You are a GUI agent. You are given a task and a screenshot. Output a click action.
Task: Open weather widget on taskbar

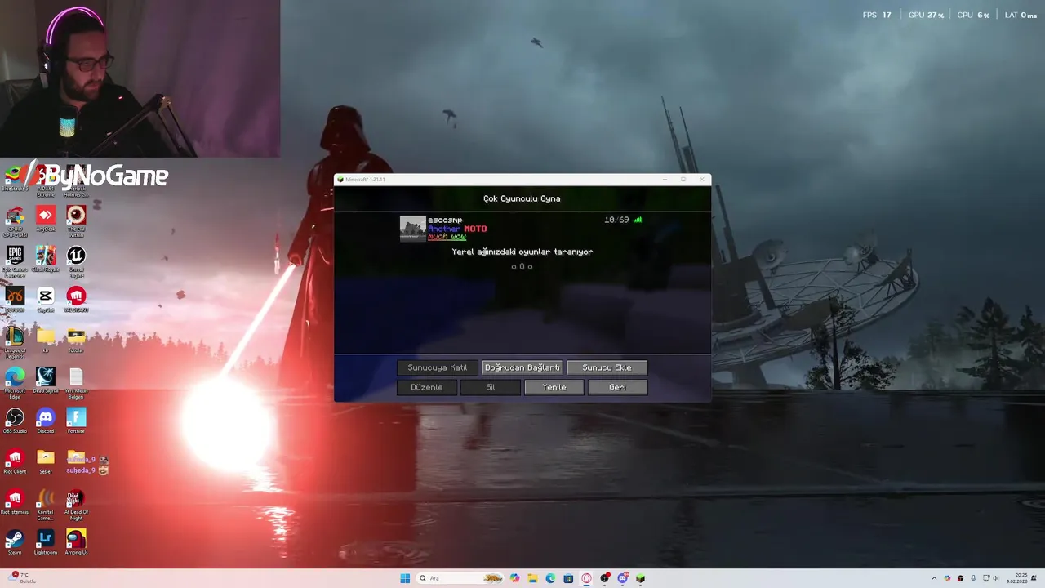[23, 578]
